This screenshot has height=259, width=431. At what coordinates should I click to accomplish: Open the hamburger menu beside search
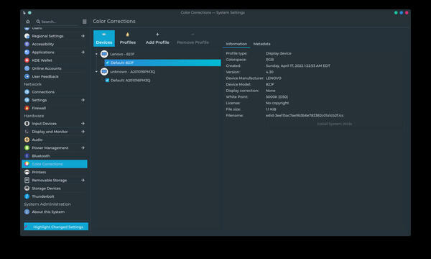coord(84,22)
